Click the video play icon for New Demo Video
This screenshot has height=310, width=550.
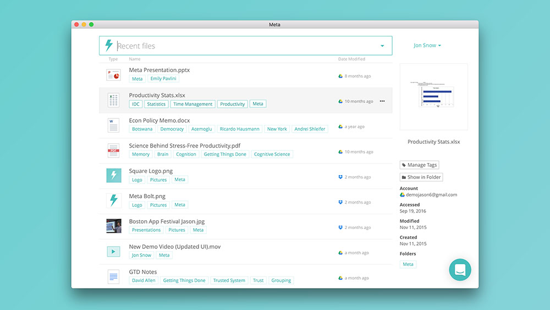tap(113, 252)
